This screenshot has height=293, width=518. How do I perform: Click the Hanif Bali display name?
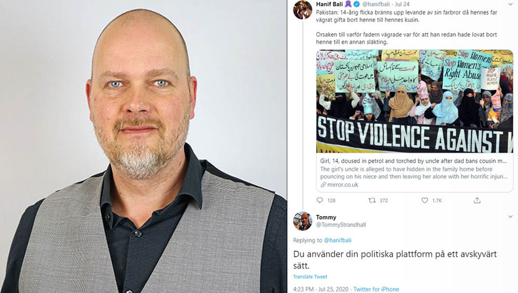(x=329, y=4)
